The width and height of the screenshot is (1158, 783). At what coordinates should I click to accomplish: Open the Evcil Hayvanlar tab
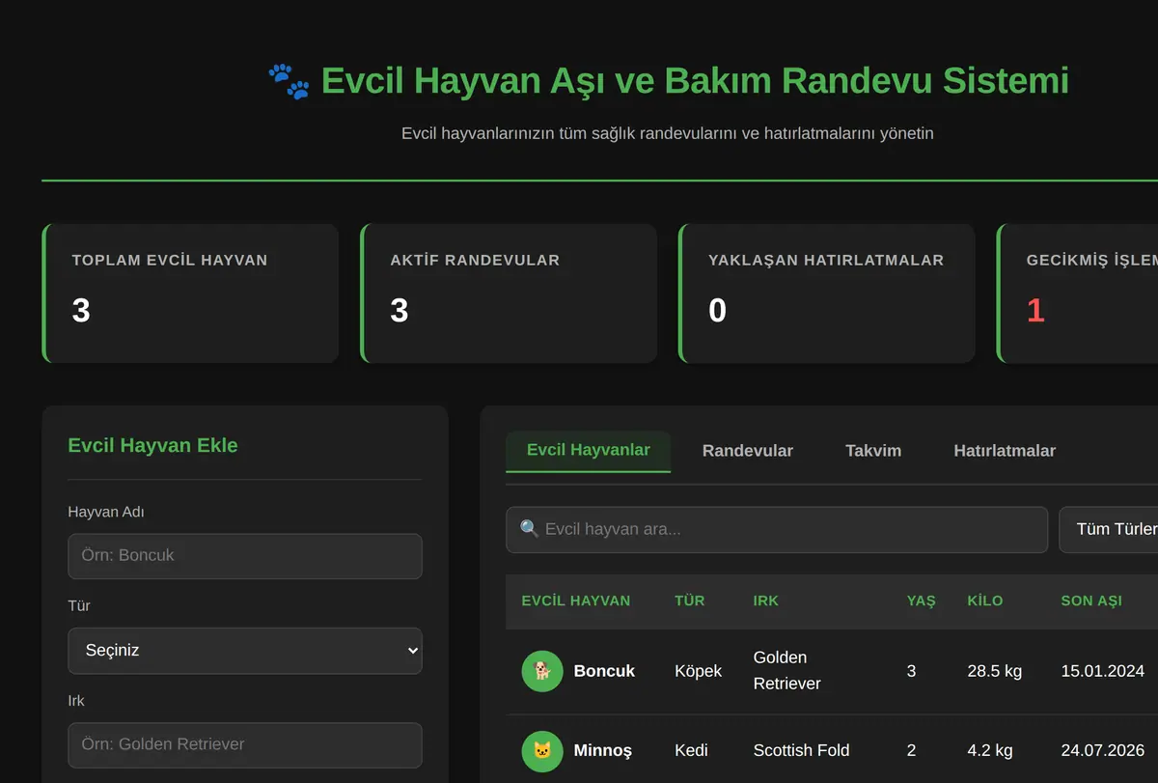pyautogui.click(x=589, y=451)
